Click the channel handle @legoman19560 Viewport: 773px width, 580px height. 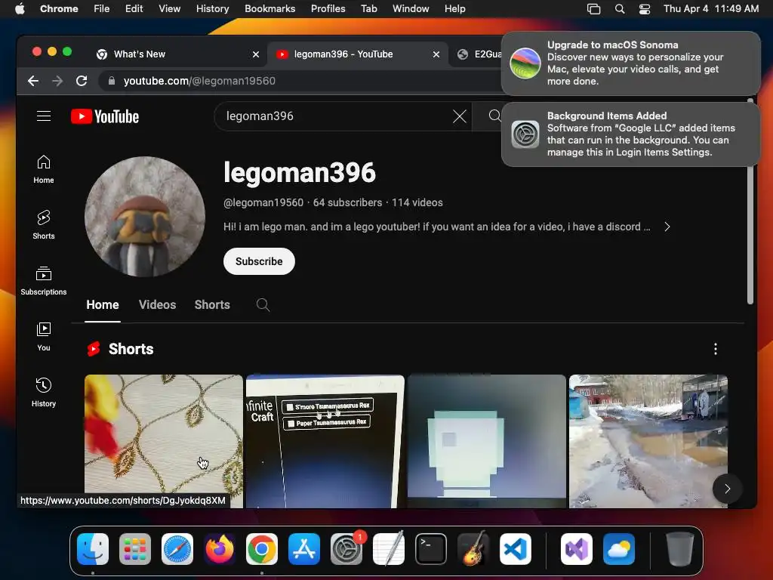pyautogui.click(x=263, y=202)
